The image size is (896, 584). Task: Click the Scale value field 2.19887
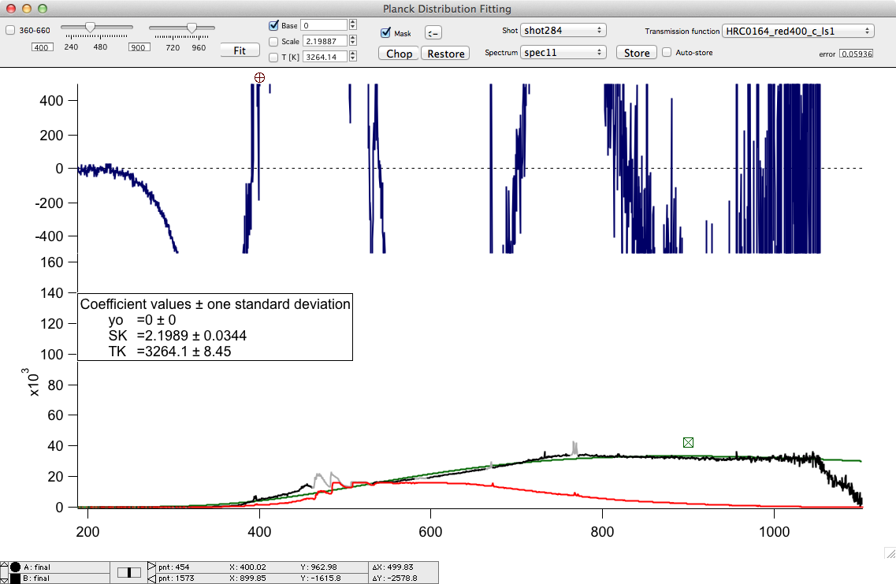pyautogui.click(x=325, y=41)
